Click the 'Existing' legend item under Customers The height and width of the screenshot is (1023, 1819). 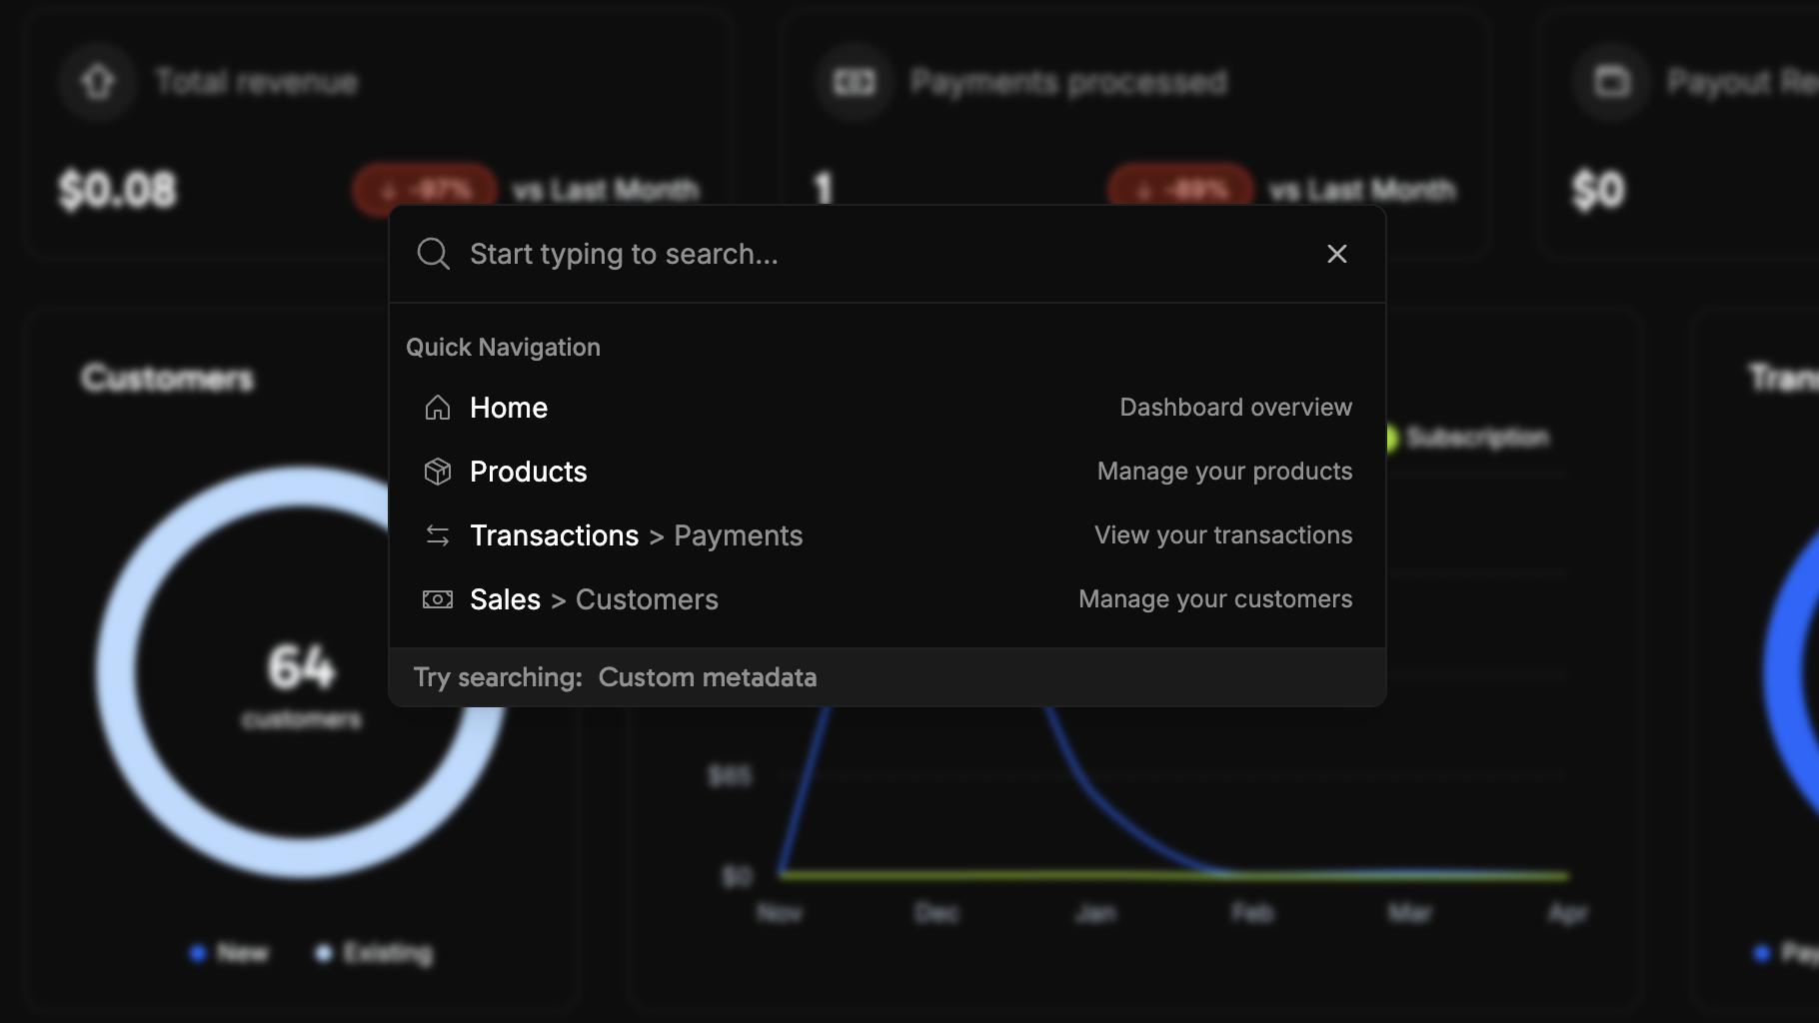coord(375,953)
